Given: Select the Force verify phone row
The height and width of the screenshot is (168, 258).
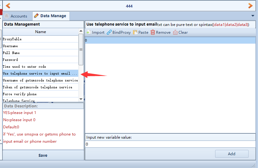Looking at the screenshot, I should [x=40, y=94].
